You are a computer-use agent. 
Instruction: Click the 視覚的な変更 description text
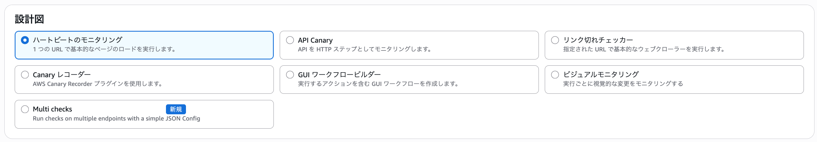tap(623, 84)
